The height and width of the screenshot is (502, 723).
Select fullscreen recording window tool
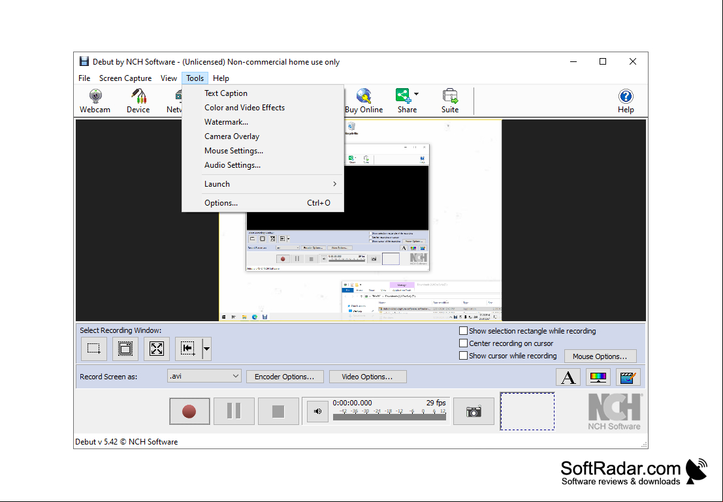point(157,349)
